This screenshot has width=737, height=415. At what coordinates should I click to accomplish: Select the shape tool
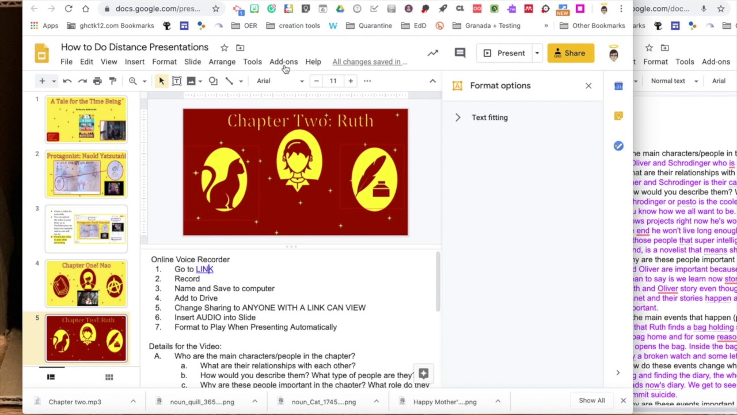pos(213,81)
